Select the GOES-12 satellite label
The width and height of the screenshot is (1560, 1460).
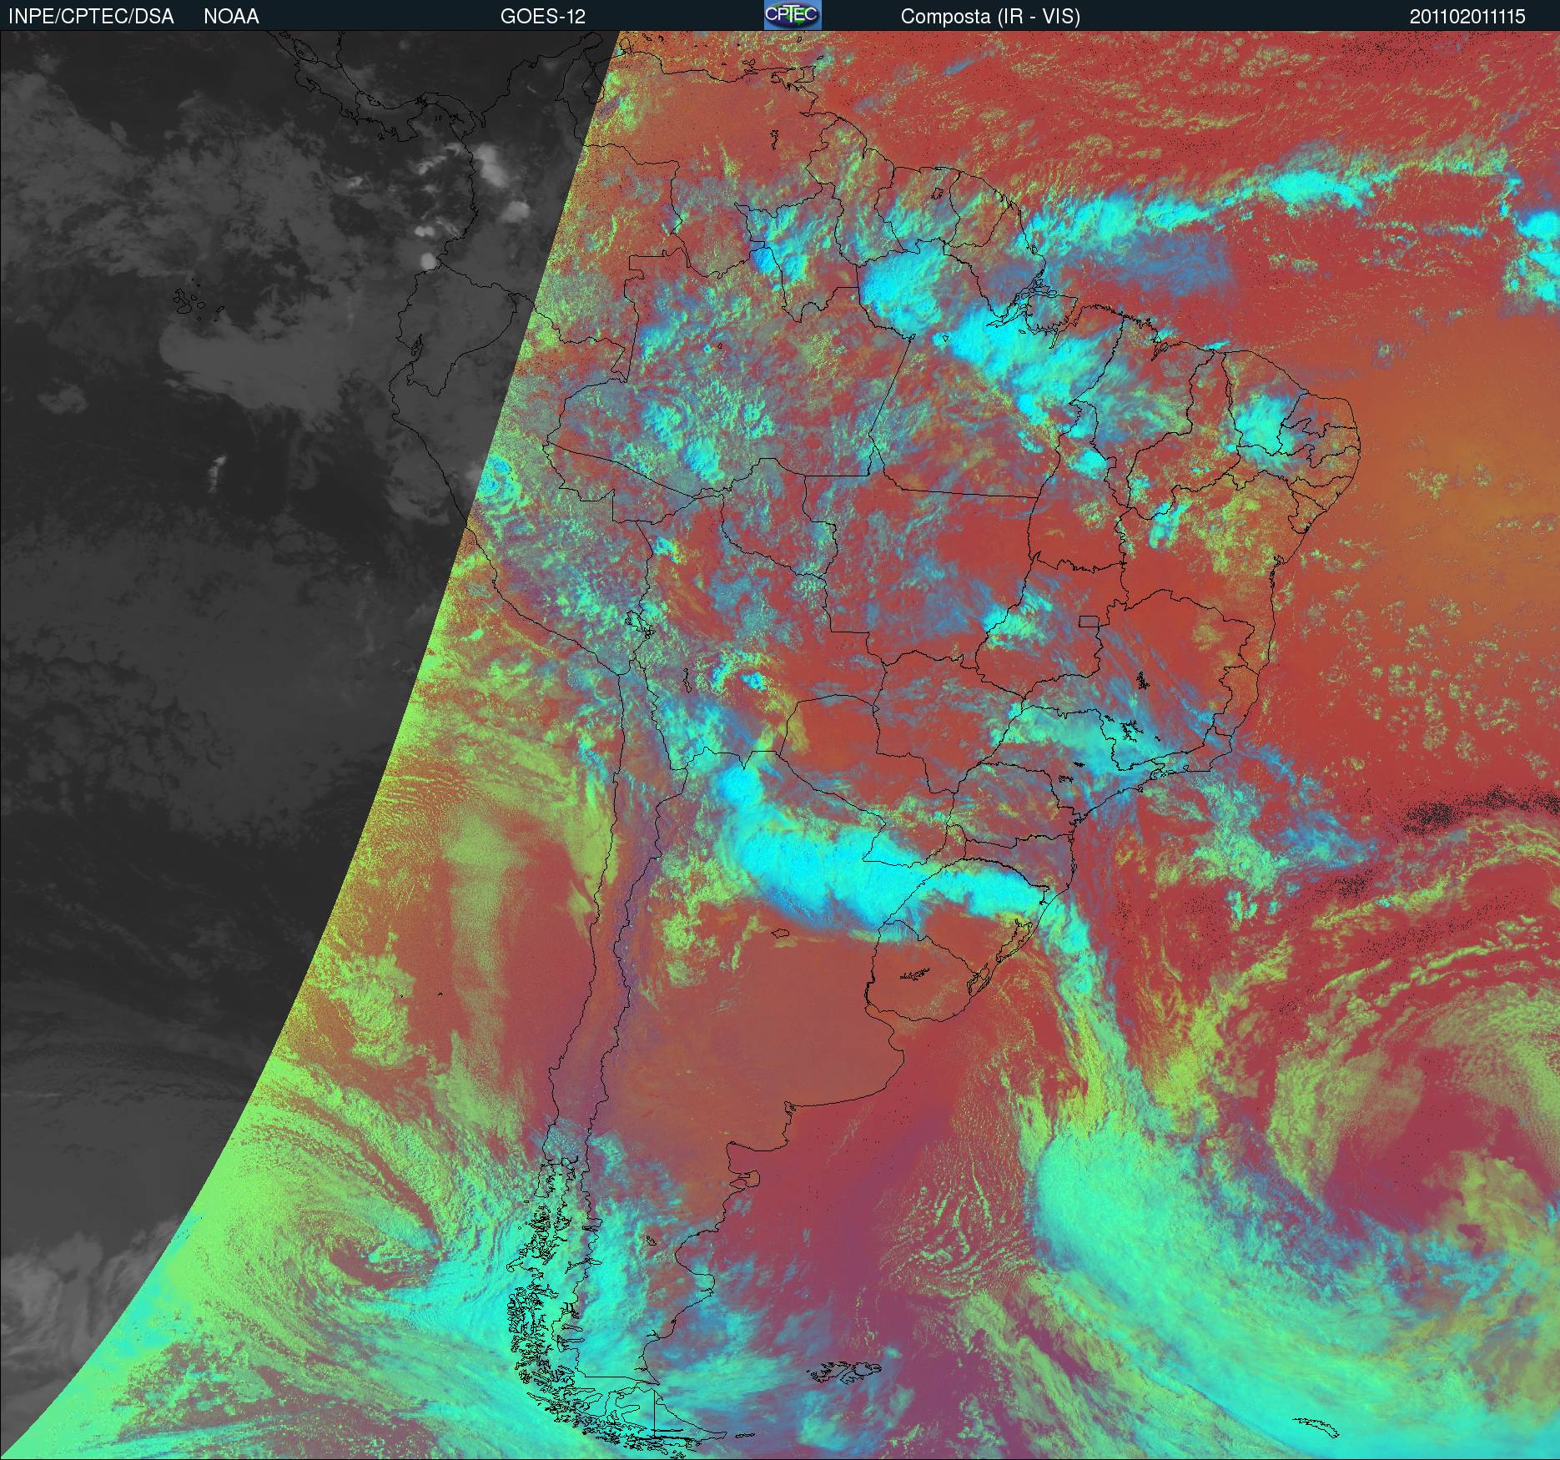coord(542,17)
